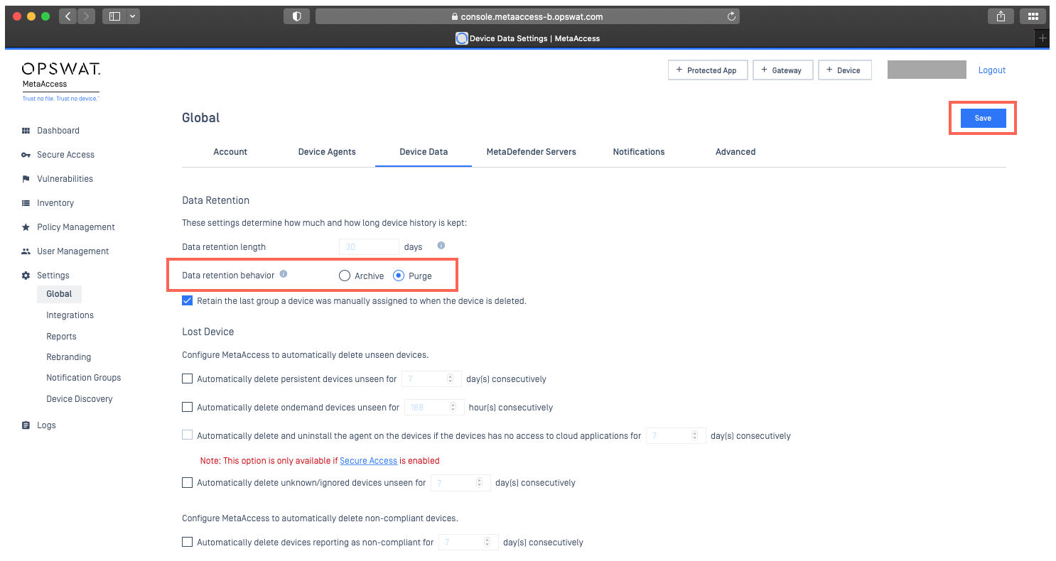This screenshot has width=1056, height=561.
Task: Open Global under Settings
Action: 59,294
